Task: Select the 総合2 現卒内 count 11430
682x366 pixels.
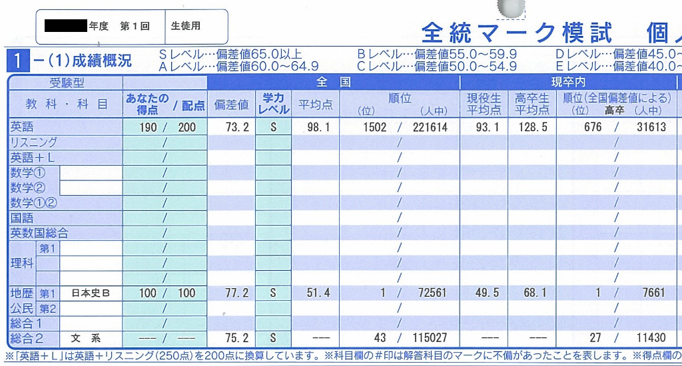Action: [x=651, y=338]
